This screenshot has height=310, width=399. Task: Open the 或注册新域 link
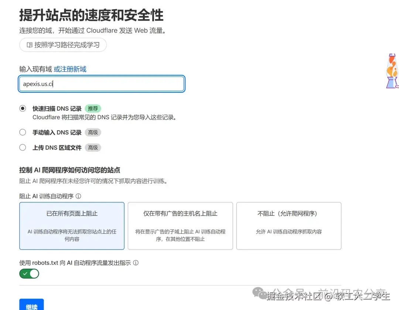click(x=70, y=69)
